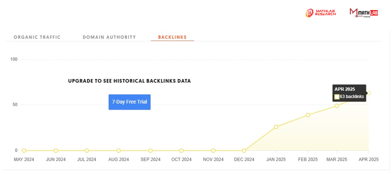Switch to the Organic Traffic tab
This screenshot has width=392, height=175.
tap(37, 37)
